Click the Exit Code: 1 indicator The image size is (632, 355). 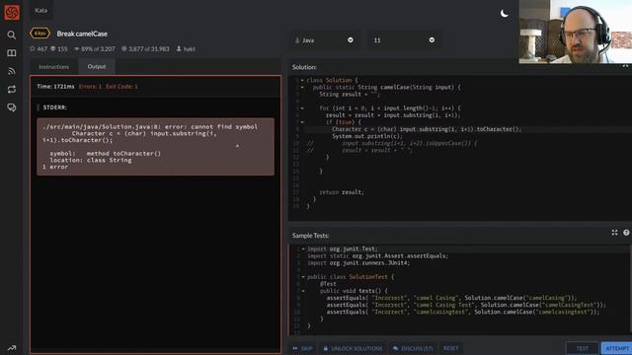pos(121,86)
